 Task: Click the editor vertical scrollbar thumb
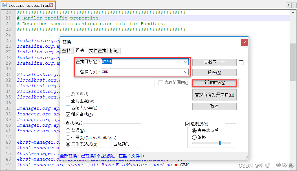[293, 62]
